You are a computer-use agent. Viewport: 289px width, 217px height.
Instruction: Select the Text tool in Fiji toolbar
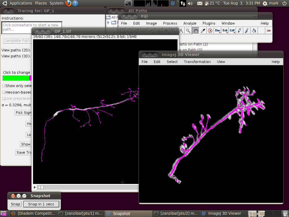pos(181,31)
